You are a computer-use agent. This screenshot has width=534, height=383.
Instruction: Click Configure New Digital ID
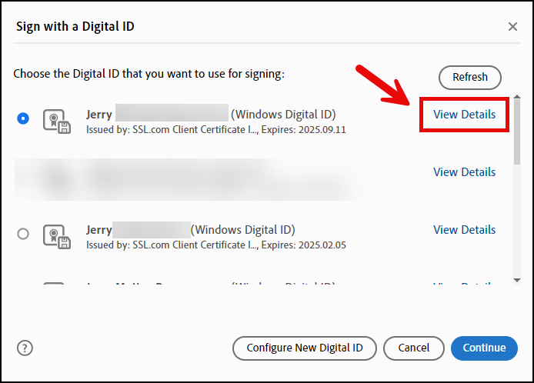(x=304, y=348)
